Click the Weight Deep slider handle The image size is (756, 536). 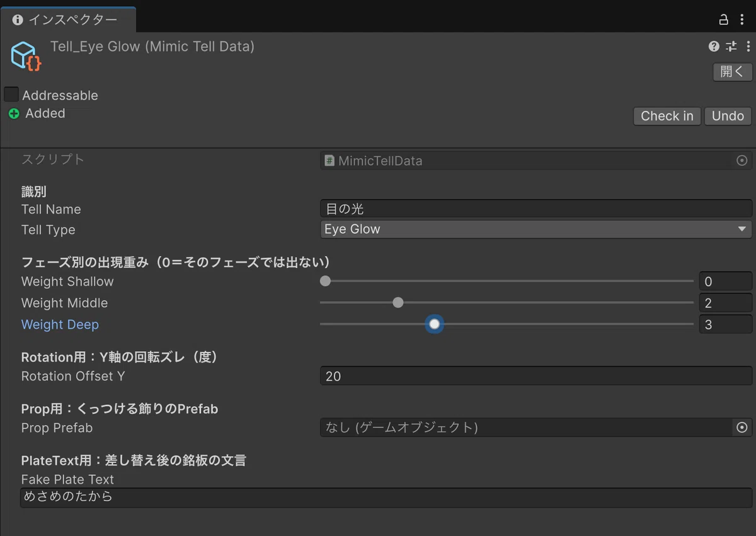point(434,324)
